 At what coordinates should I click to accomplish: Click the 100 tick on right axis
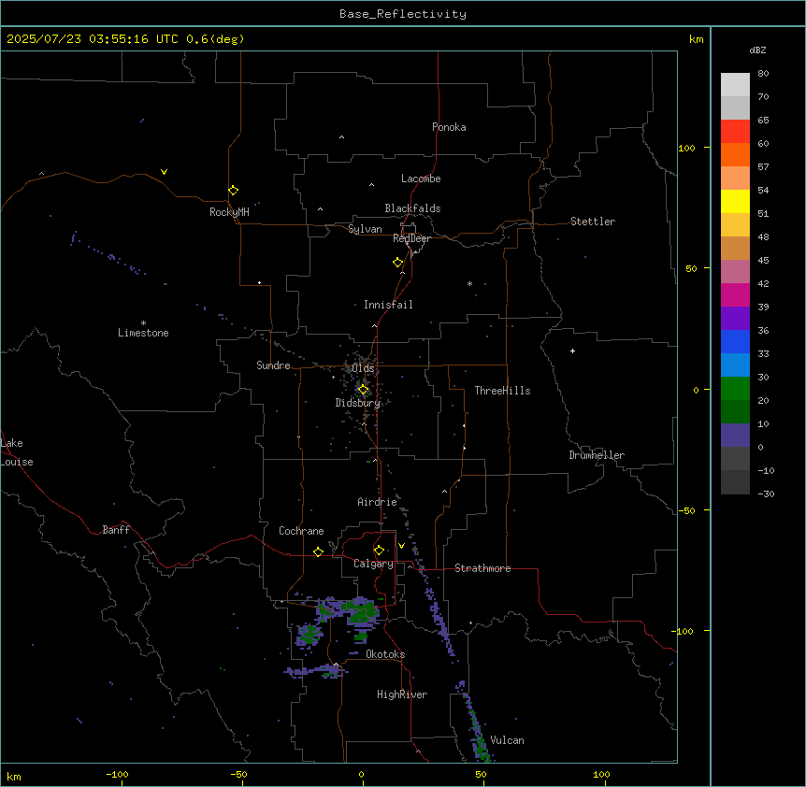pyautogui.click(x=686, y=148)
